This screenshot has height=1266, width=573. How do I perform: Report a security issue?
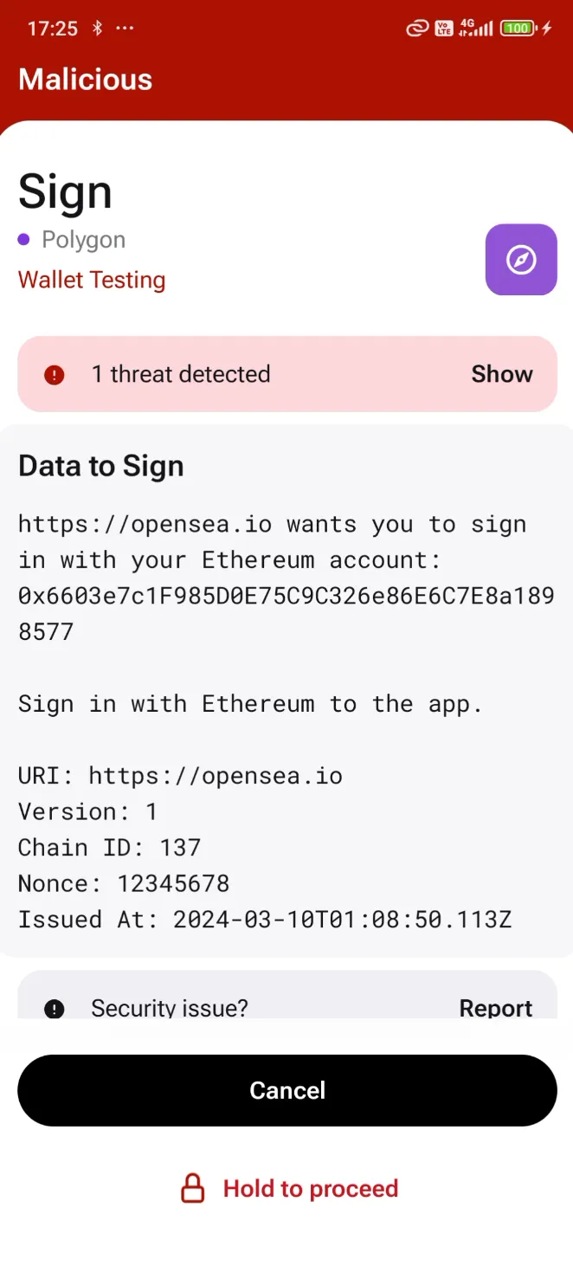(495, 1008)
